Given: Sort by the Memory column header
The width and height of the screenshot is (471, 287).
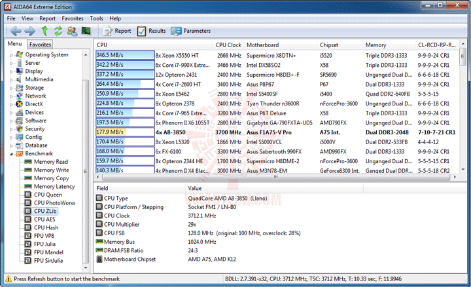Looking at the screenshot, I should point(389,45).
